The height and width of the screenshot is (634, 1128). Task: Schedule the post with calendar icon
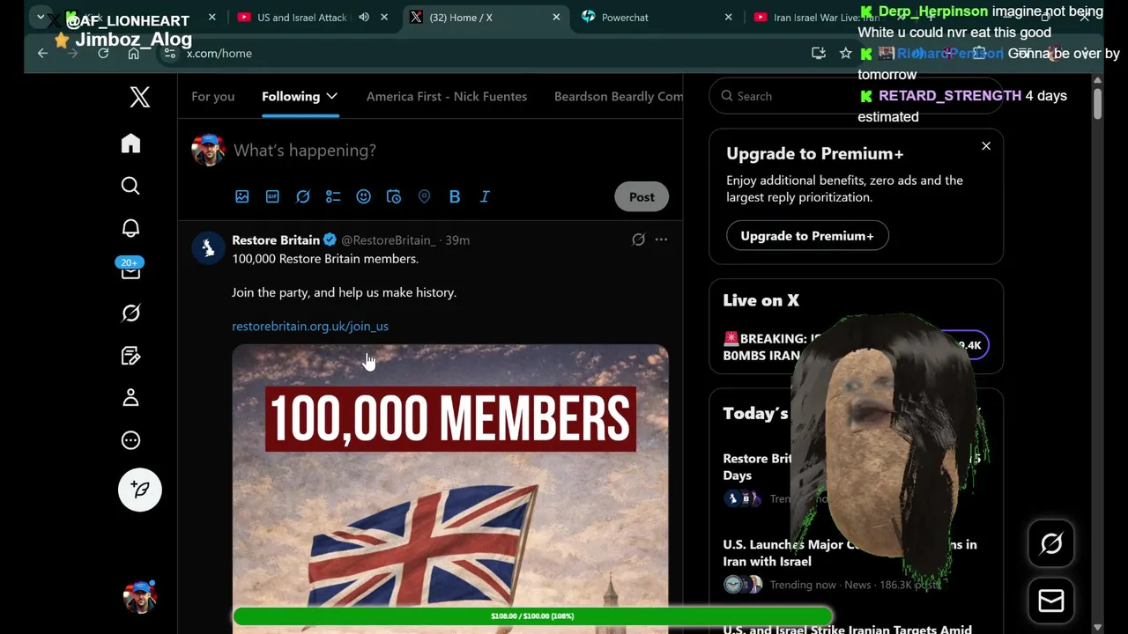394,196
